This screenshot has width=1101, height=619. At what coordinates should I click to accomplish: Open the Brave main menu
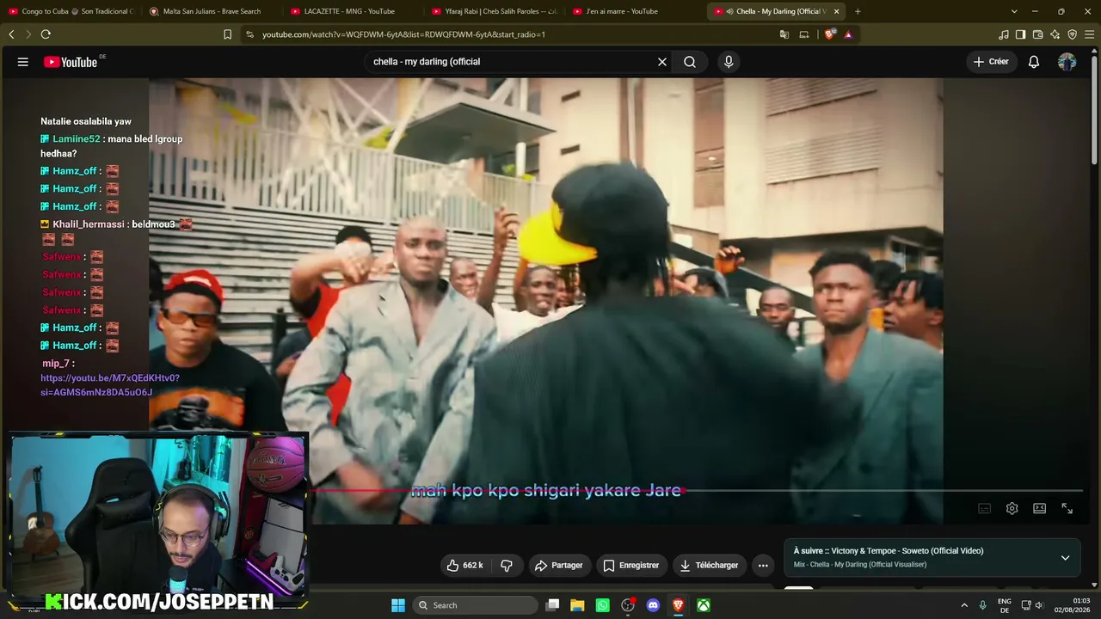[x=1089, y=34]
